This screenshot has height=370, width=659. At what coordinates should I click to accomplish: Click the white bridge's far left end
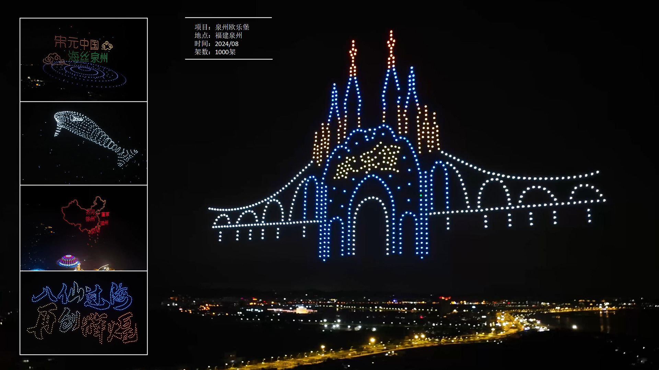coord(210,209)
